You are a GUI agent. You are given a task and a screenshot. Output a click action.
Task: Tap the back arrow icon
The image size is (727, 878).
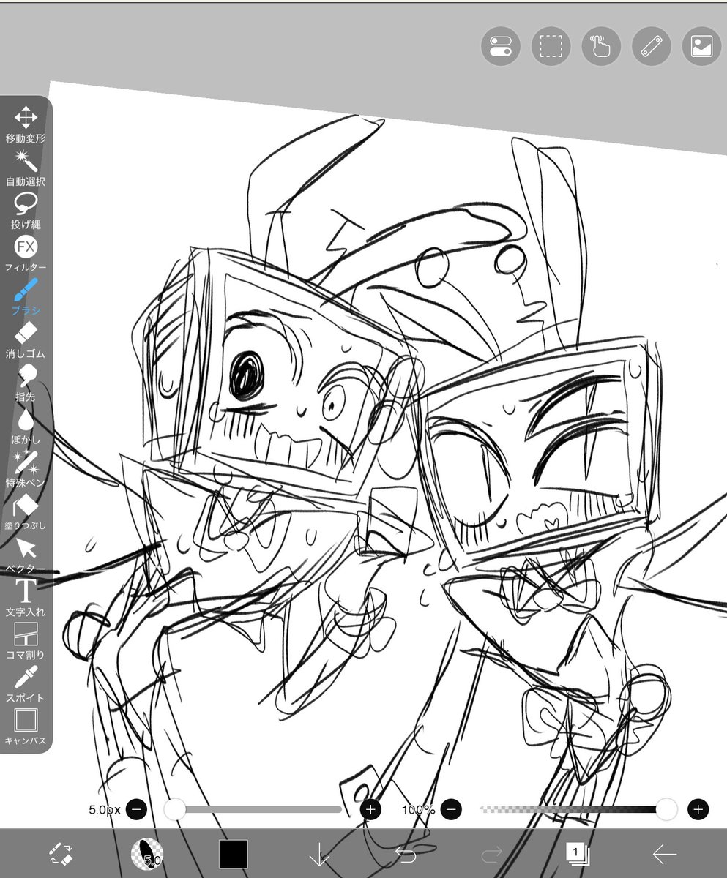click(664, 854)
